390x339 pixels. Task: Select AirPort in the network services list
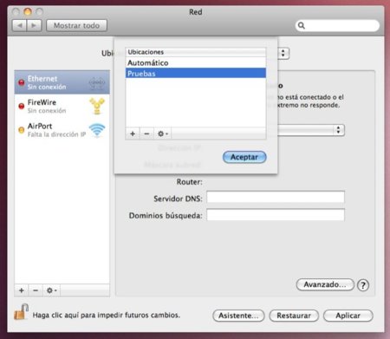click(62, 130)
